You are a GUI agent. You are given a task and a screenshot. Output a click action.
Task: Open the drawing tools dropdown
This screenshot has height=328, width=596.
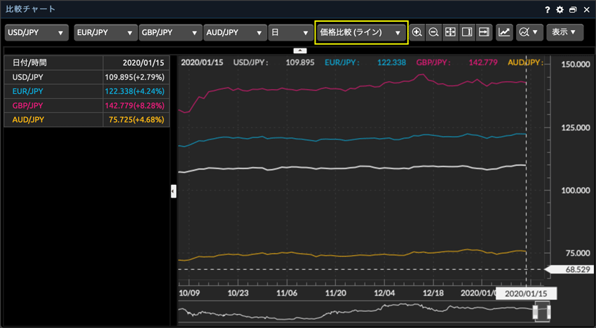pyautogui.click(x=529, y=32)
